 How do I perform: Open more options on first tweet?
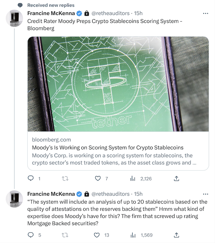[205, 13]
